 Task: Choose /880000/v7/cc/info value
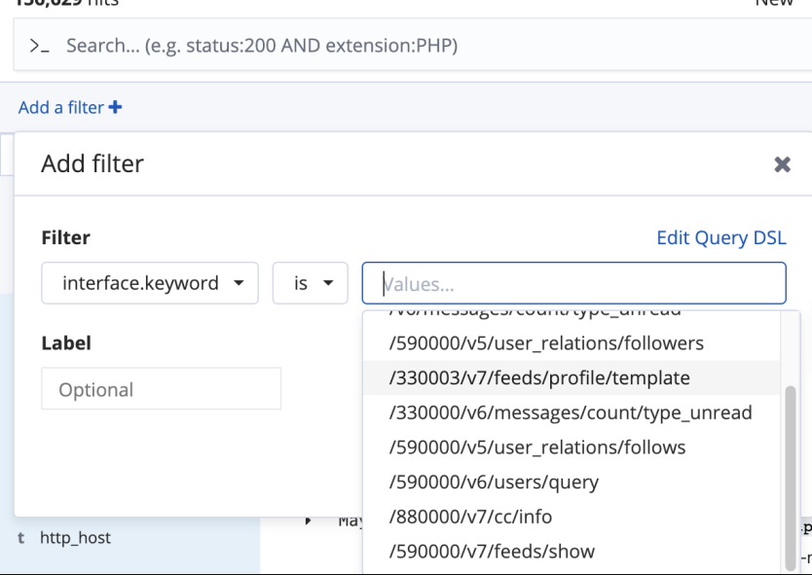tap(470, 517)
